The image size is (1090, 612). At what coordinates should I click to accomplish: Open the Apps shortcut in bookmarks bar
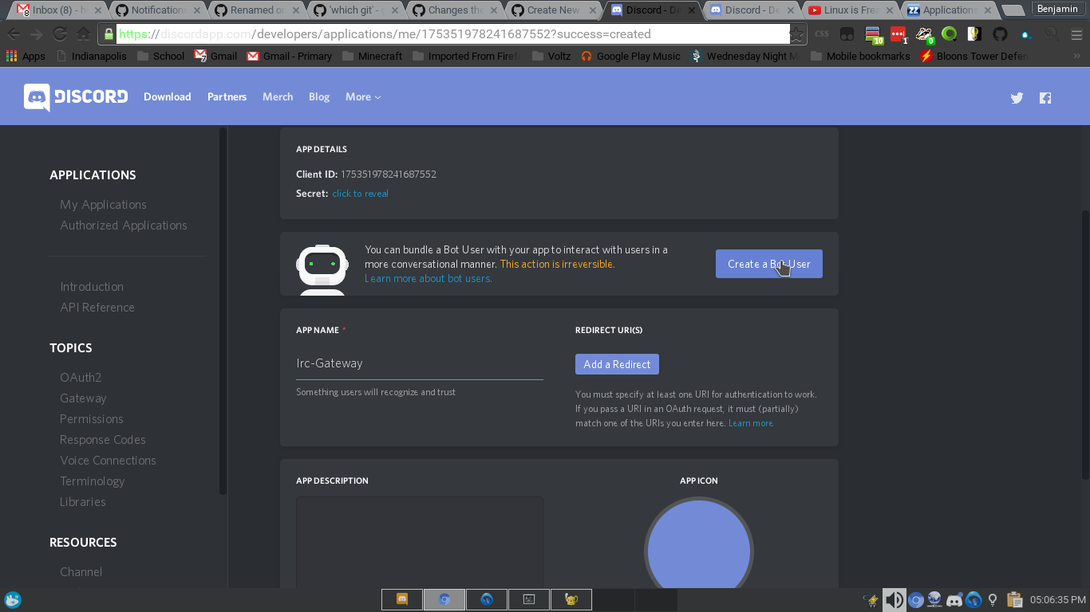[x=26, y=56]
